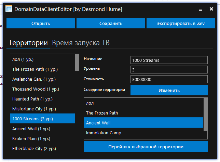Click the DomainDataClientEditor app icon in title bar
This screenshot has height=162, width=220.
point(9,9)
